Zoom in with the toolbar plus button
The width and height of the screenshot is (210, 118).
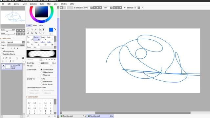[x=98, y=8]
